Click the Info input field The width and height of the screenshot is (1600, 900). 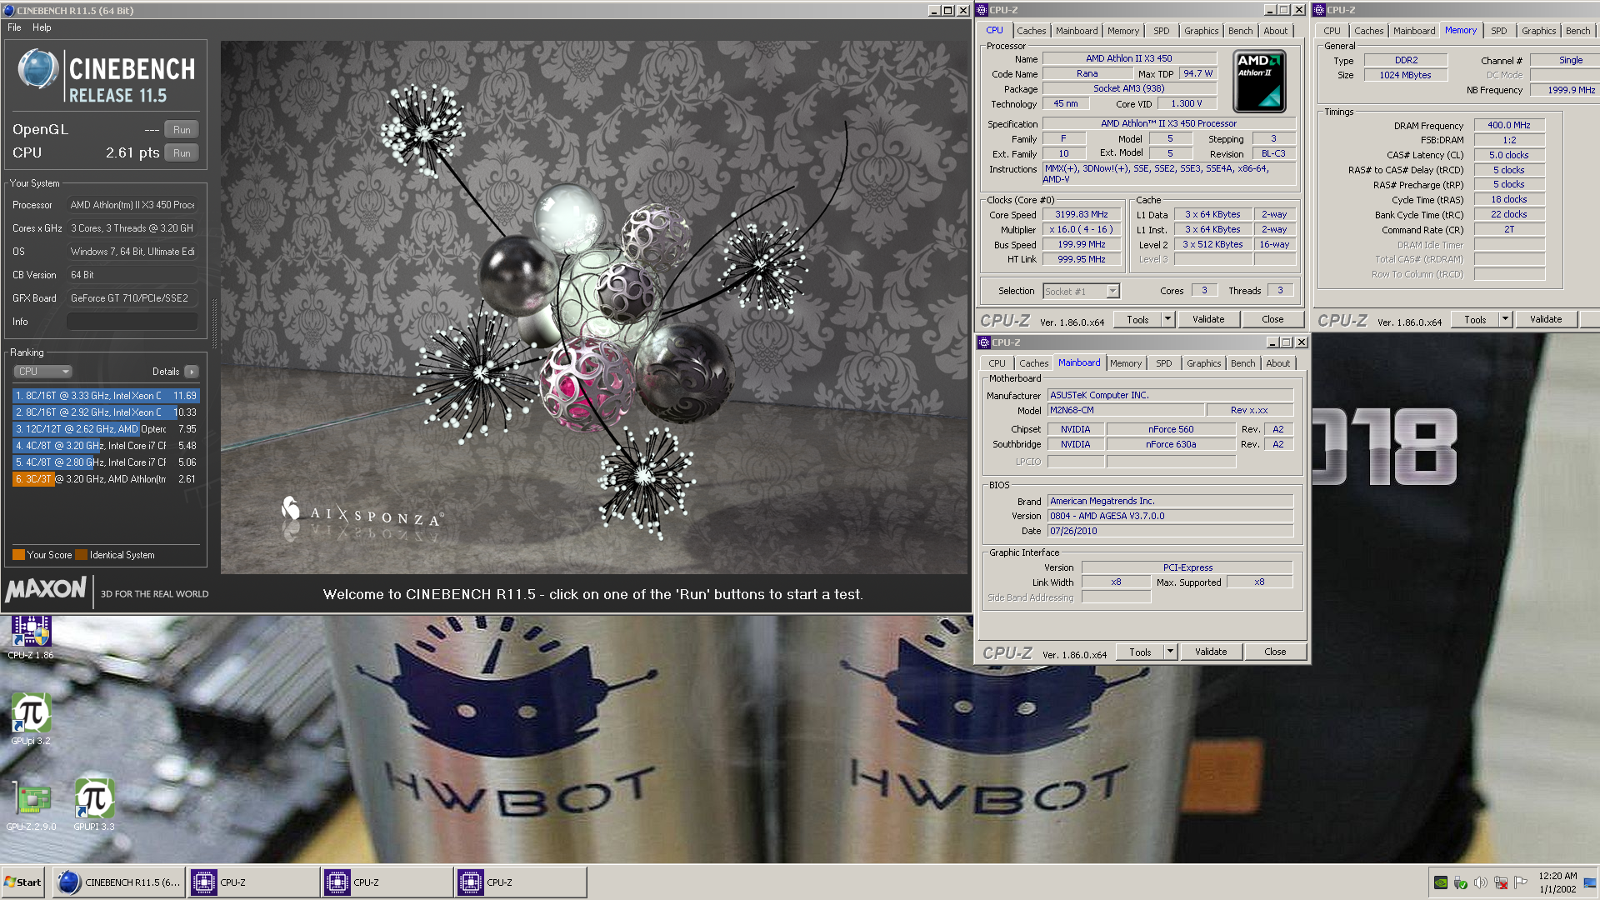(x=132, y=322)
